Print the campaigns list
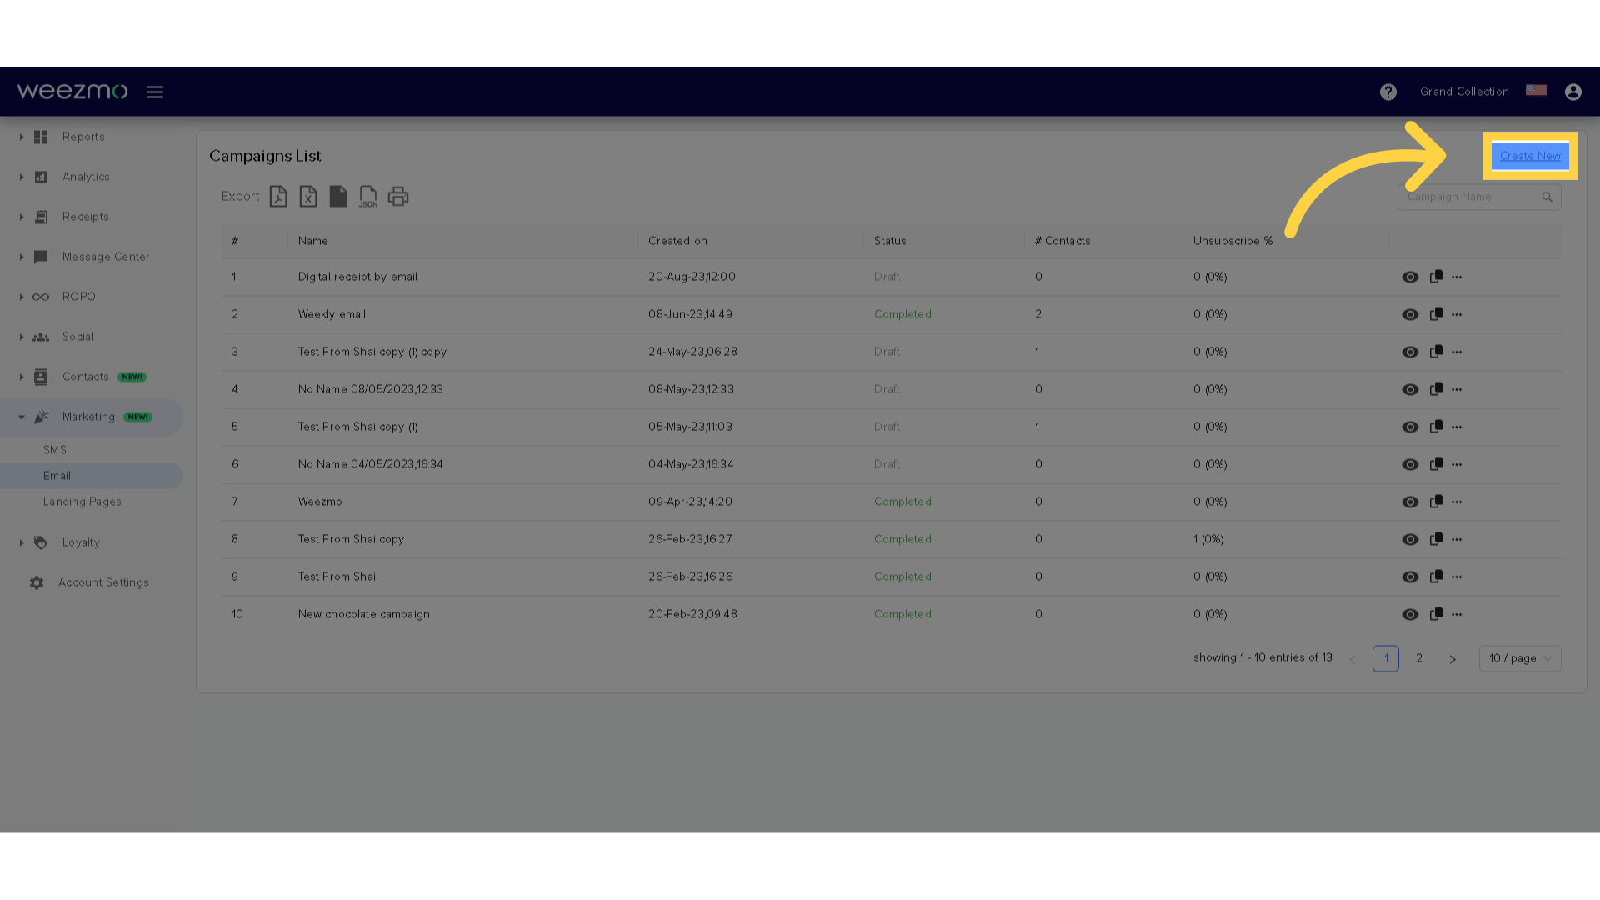 [x=399, y=197]
